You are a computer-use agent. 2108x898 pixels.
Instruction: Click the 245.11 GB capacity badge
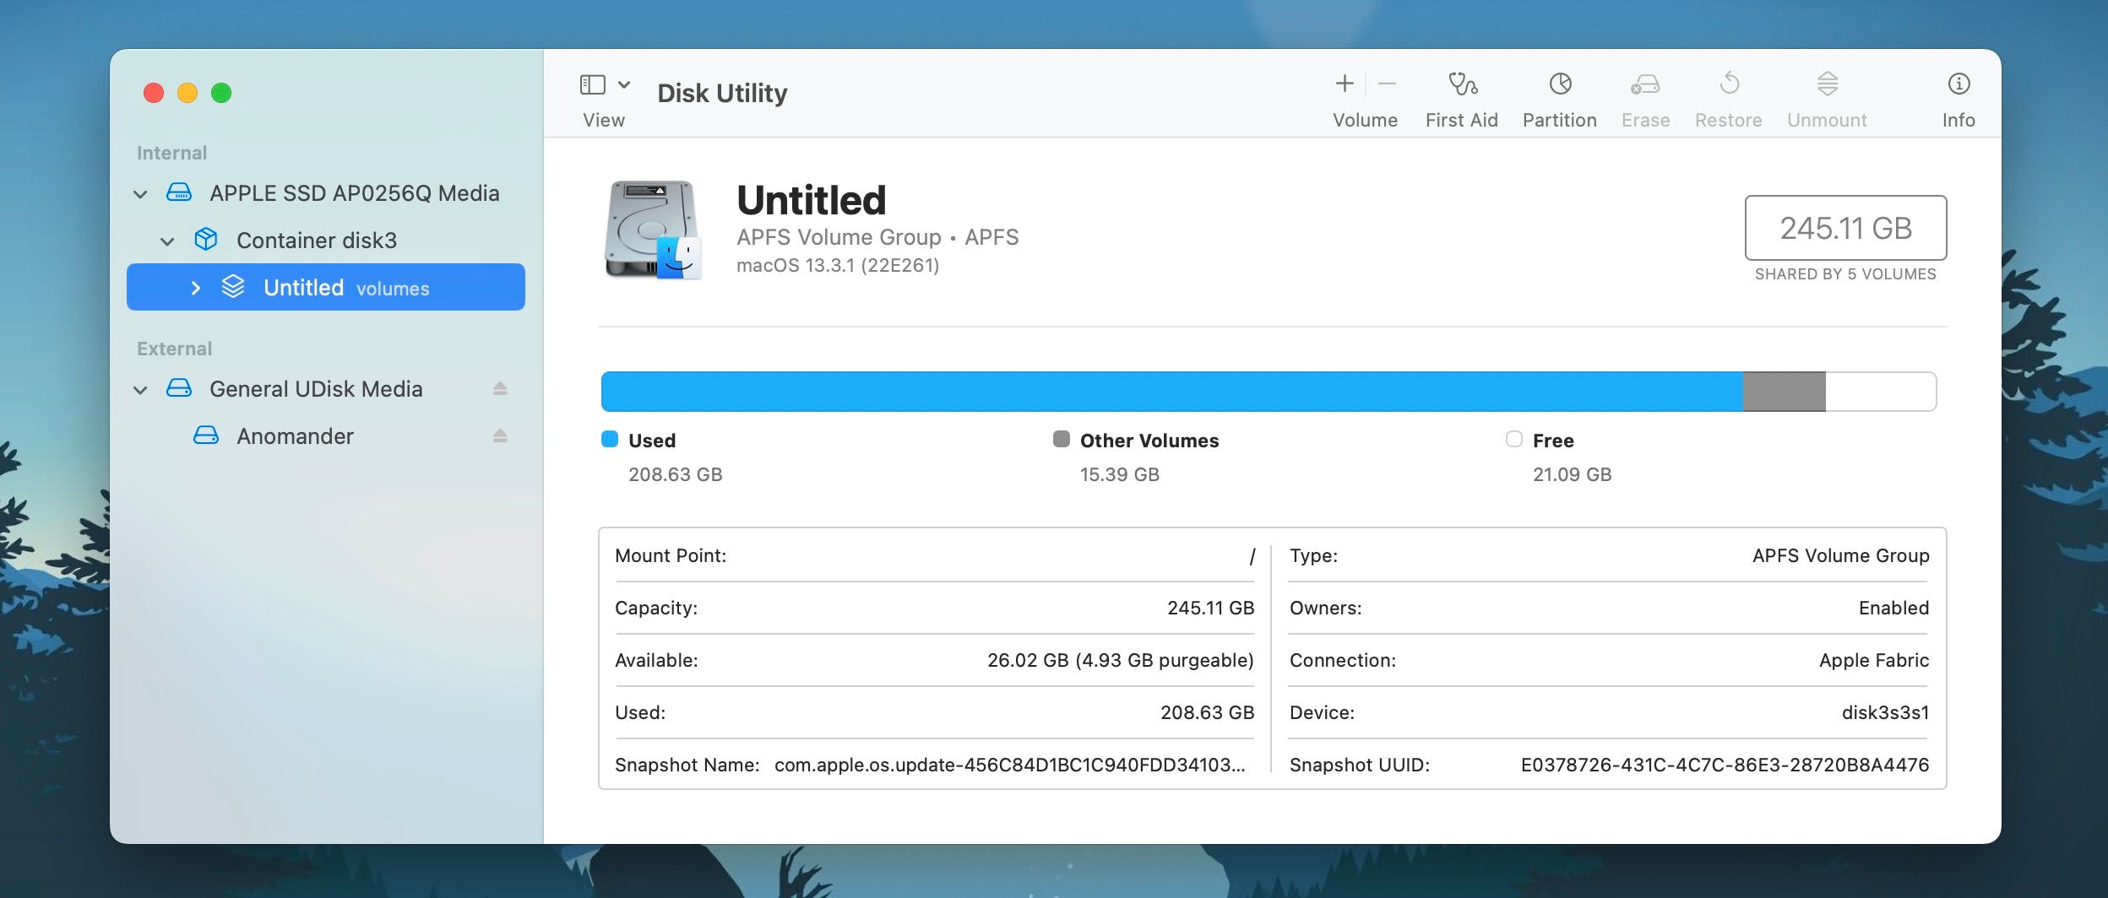point(1845,228)
